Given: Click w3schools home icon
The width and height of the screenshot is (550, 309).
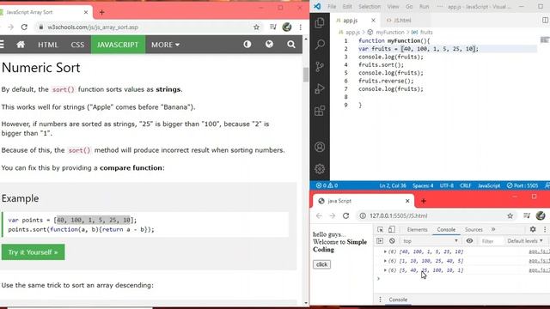Looking at the screenshot, I should tap(21, 45).
